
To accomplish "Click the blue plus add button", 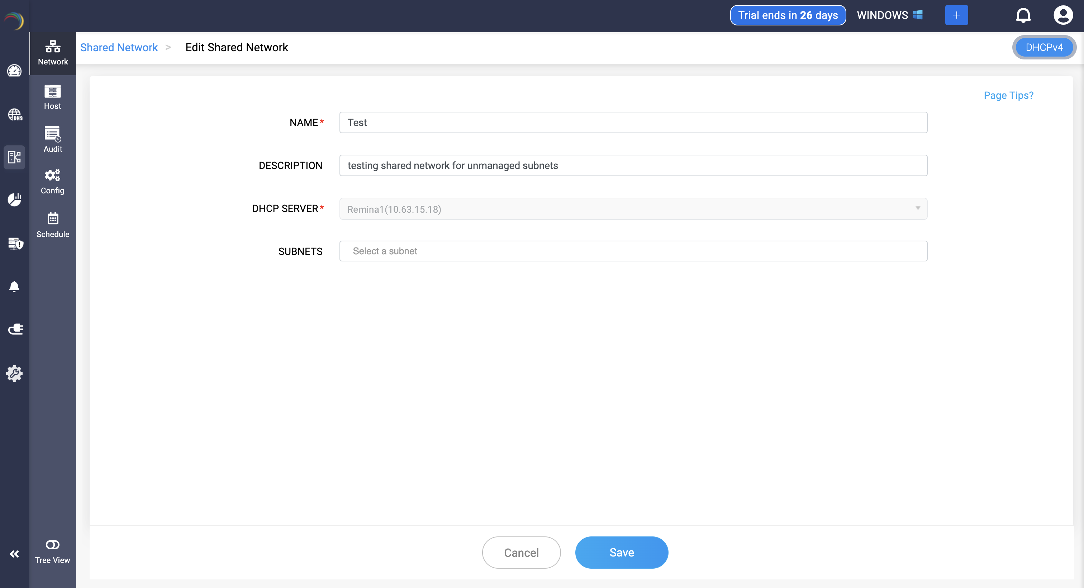I will tap(956, 15).
